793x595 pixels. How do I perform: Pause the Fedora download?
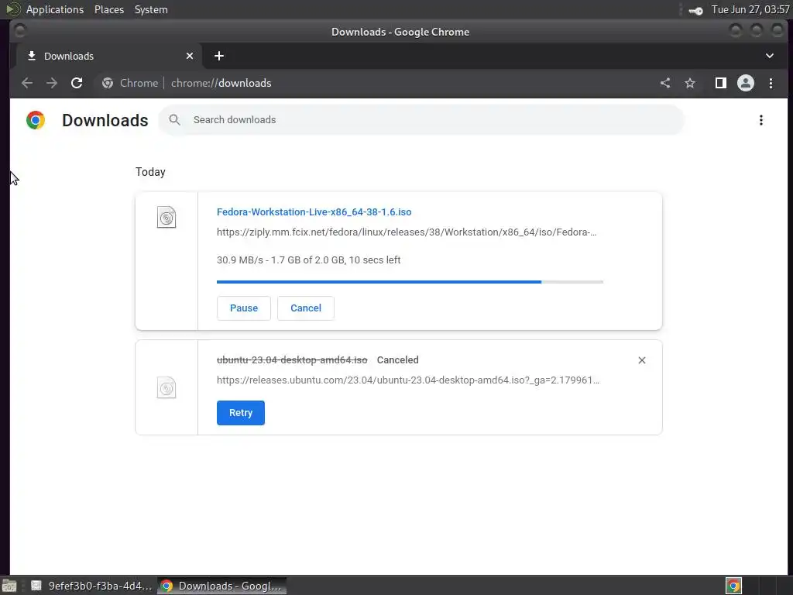pyautogui.click(x=244, y=308)
